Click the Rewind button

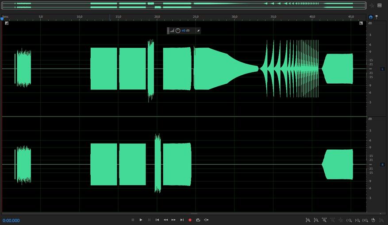165,220
